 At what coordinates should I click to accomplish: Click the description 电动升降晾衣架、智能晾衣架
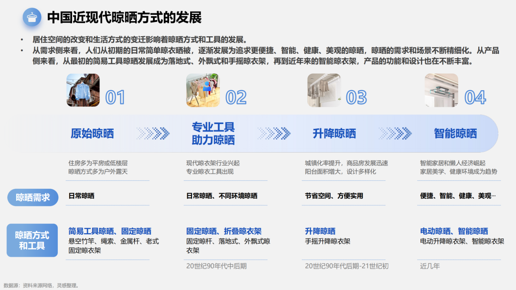click(x=462, y=241)
